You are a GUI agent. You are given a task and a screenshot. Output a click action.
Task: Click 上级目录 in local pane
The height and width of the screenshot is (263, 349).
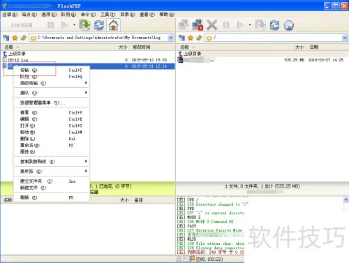coord(14,54)
